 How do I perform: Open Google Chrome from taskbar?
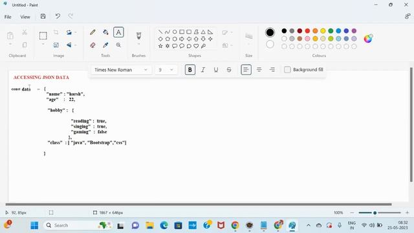(235, 225)
